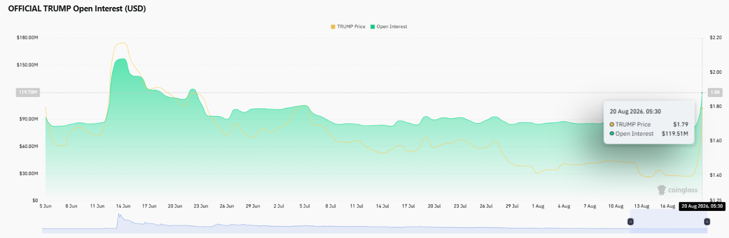This screenshot has width=729, height=238.
Task: Click the 1 Aug x-axis date label
Action: pyautogui.click(x=538, y=206)
